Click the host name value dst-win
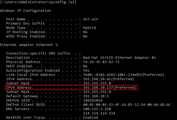The image size is (177, 120). pyautogui.click(x=90, y=19)
